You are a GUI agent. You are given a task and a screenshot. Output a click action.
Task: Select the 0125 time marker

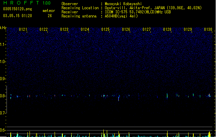point(105,29)
